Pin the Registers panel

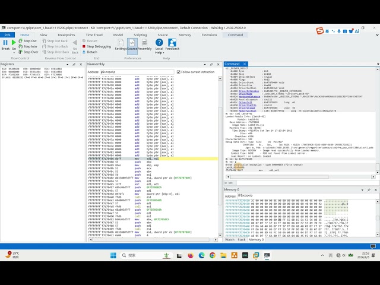[x=74, y=65]
